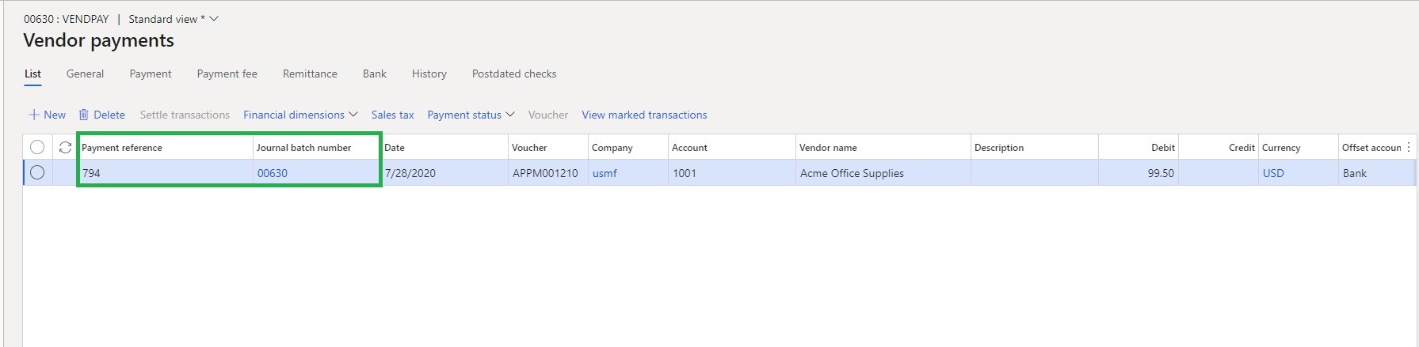Click the USD currency link
Viewport: 1419px width, 347px height.
tap(1272, 173)
